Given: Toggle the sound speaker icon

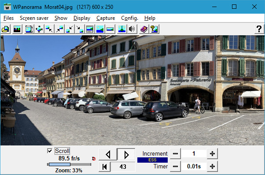Looking at the screenshot, I should pyautogui.click(x=132, y=29).
